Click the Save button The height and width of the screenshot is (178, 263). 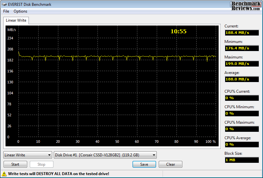tap(144, 164)
